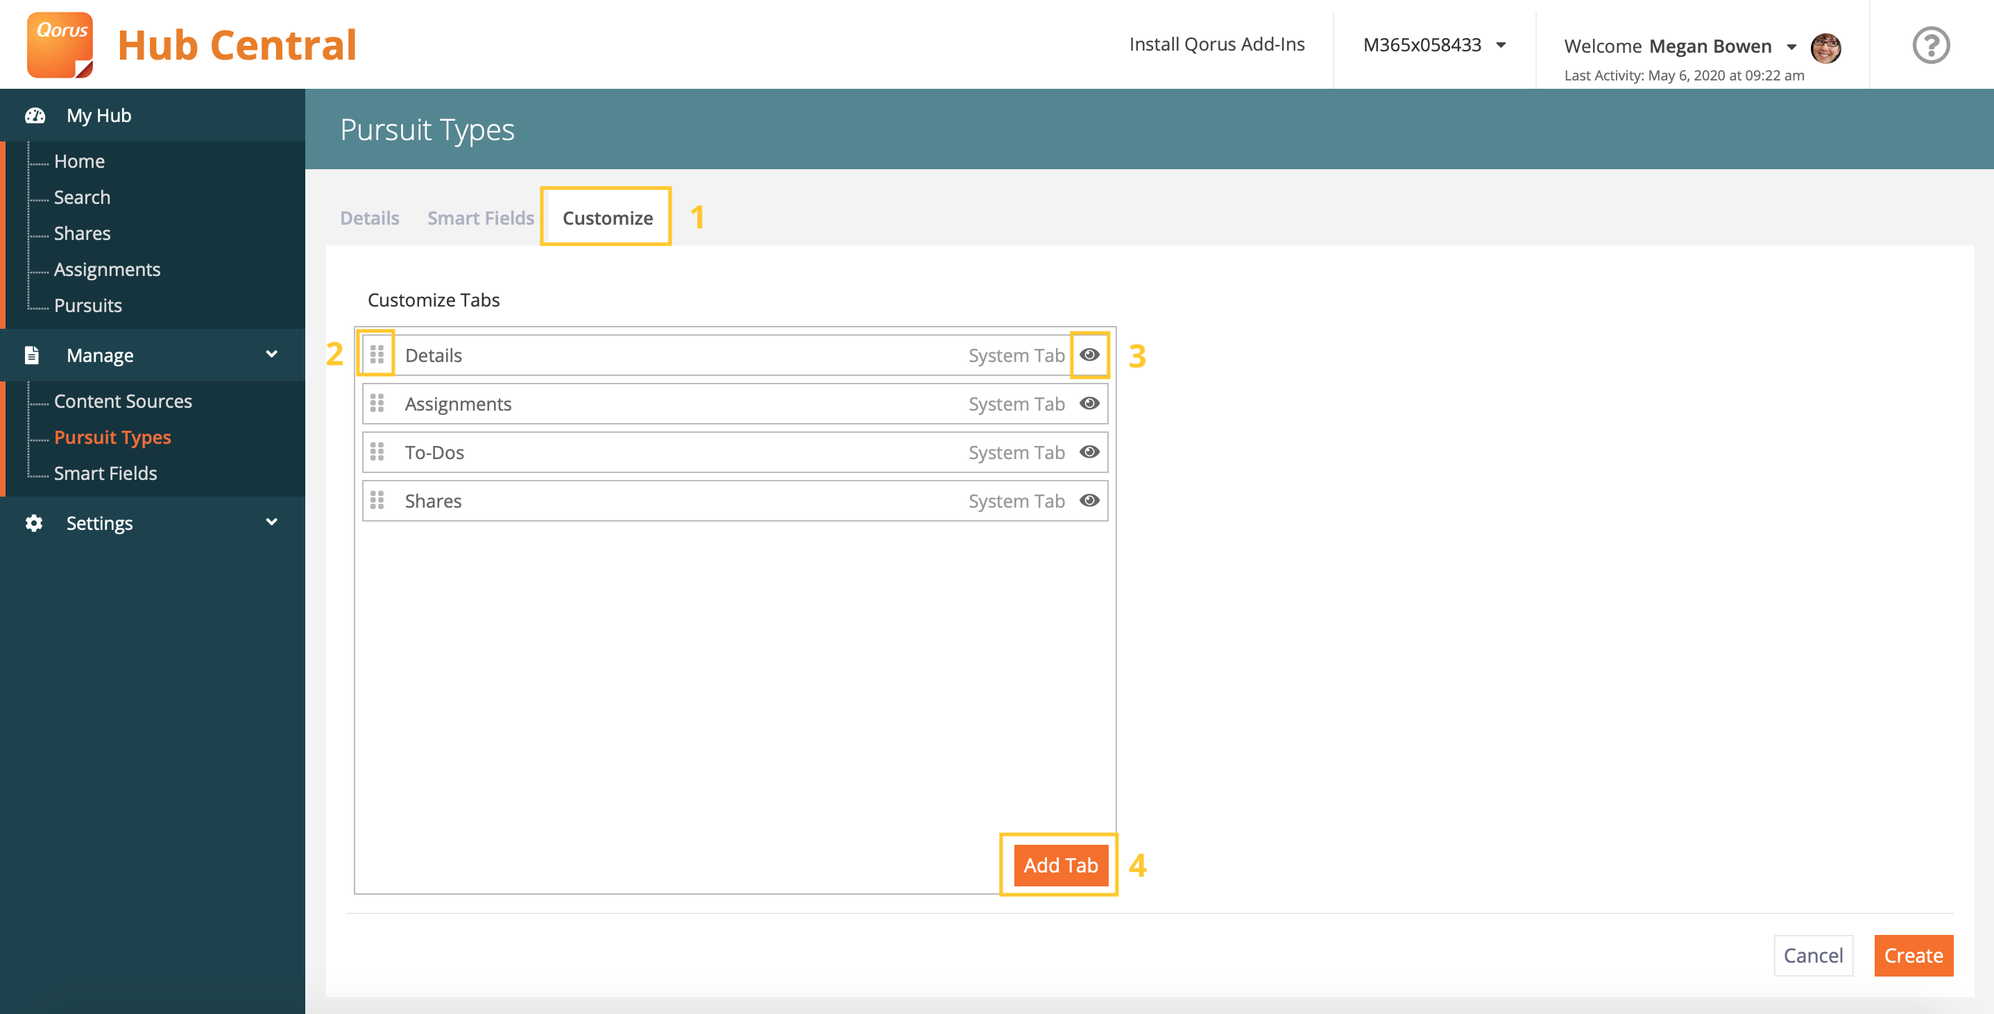Open Search in the sidebar

tap(82, 198)
